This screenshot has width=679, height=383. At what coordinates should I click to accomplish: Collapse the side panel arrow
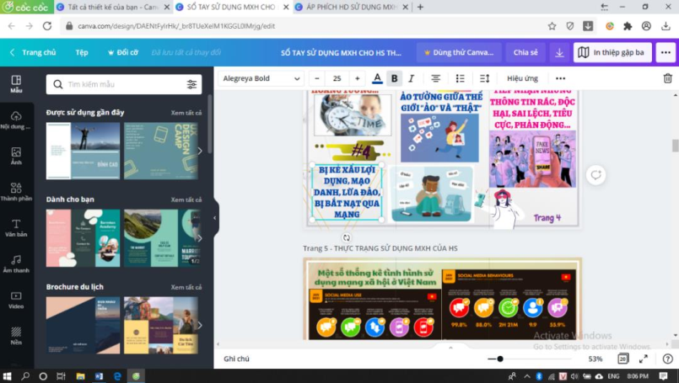point(215,218)
